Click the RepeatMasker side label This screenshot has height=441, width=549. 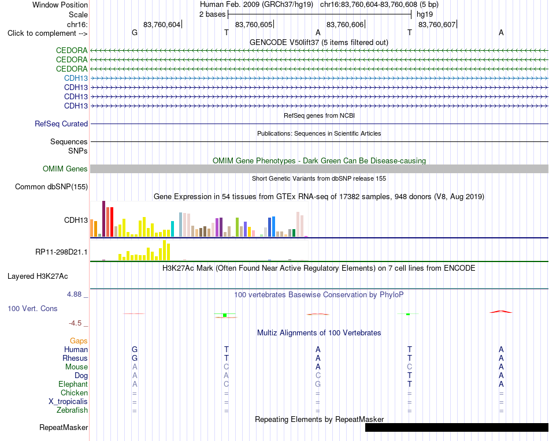coord(64,427)
